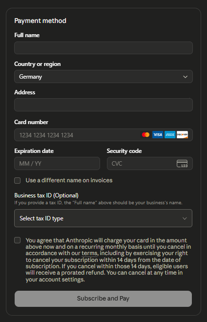The width and height of the screenshot is (207, 322).
Task: Click the Subscribe and Pay button
Action: click(x=103, y=299)
